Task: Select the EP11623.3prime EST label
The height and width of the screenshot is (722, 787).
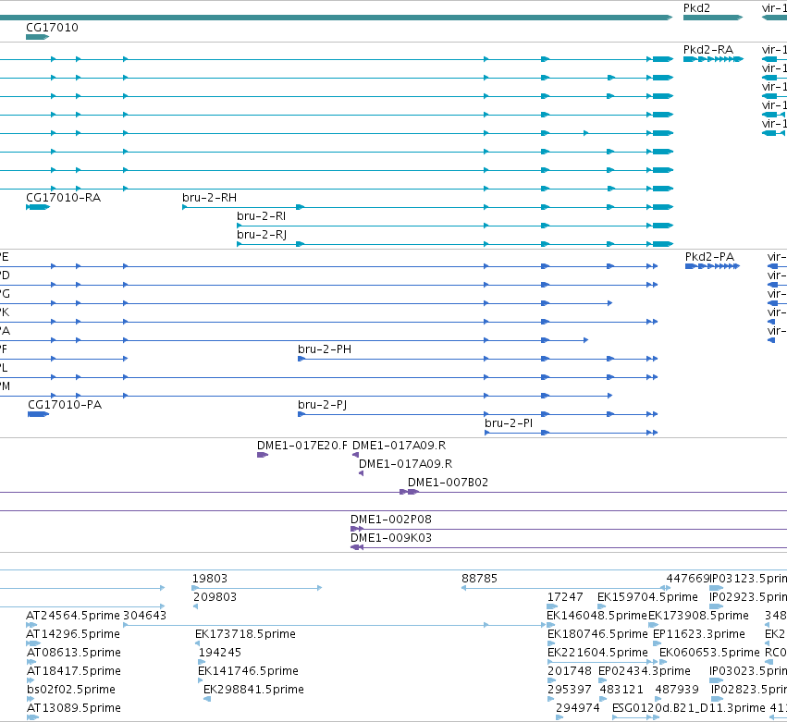Action: [698, 634]
